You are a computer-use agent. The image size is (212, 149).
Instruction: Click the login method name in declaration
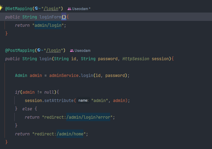point(46,59)
